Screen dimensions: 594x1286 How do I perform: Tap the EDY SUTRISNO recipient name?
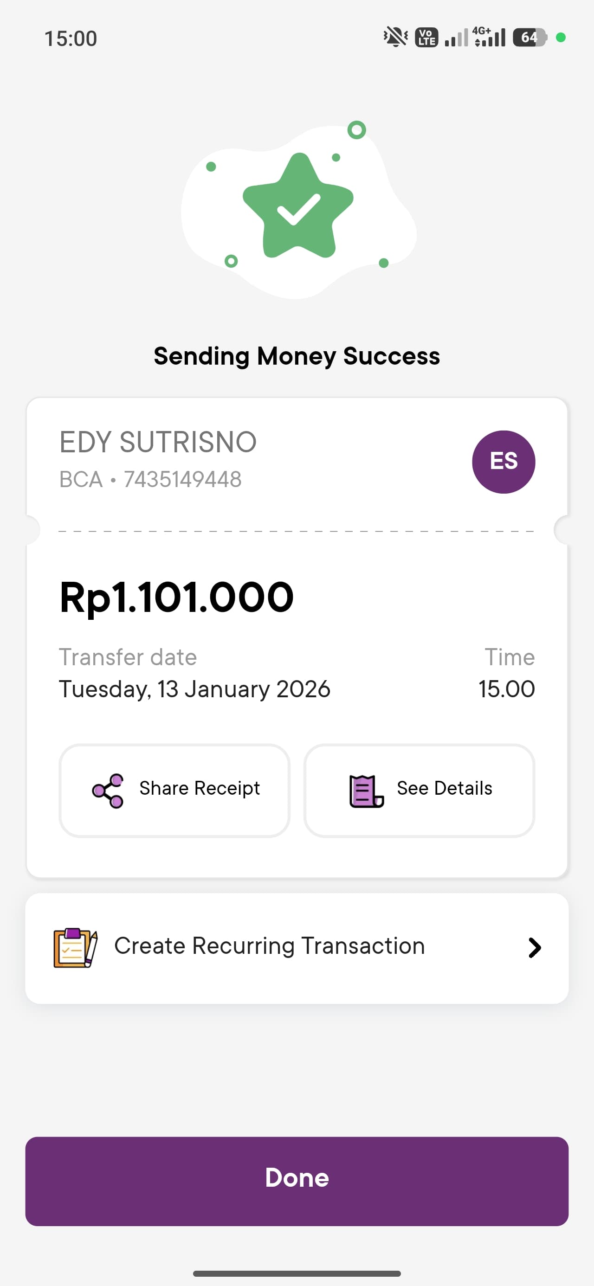(x=158, y=442)
